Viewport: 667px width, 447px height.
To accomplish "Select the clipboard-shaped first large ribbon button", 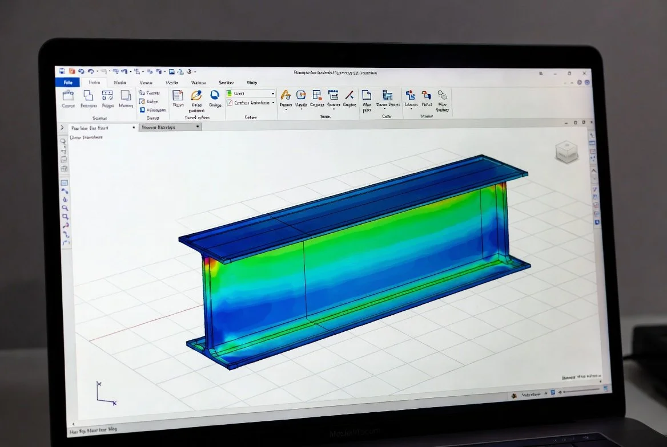I will point(69,96).
